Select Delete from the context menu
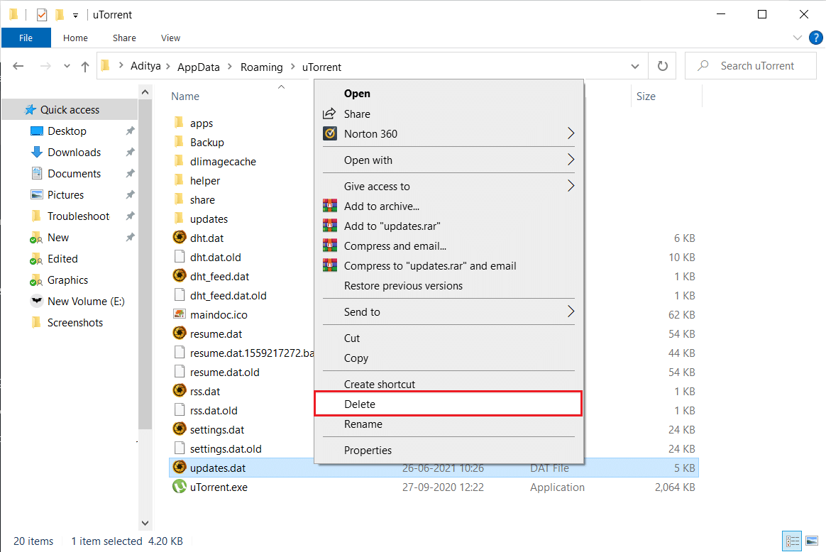This screenshot has width=826, height=552. click(x=360, y=404)
